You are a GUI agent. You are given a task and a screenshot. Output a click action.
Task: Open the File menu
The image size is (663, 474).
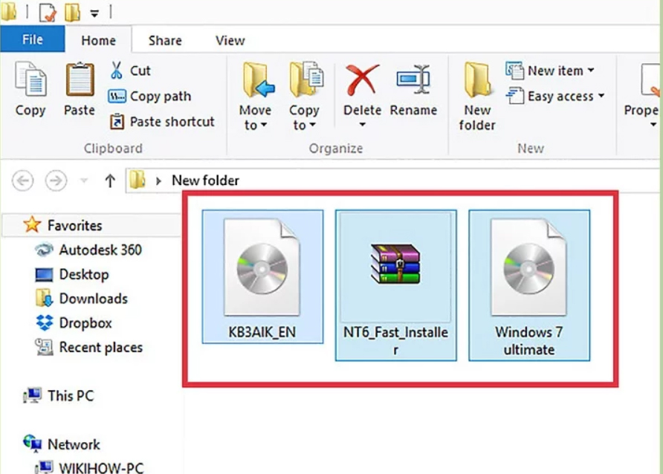(33, 39)
